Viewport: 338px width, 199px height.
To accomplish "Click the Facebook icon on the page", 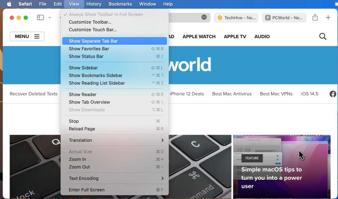I will pos(333,94).
